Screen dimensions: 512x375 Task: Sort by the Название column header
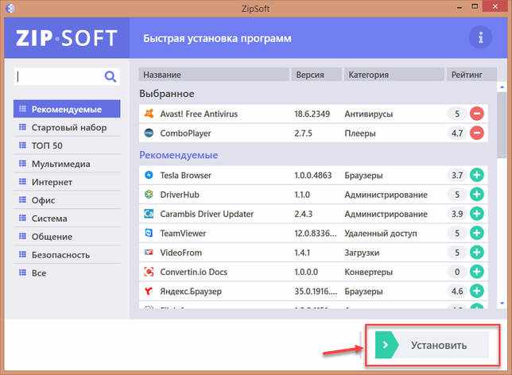tap(214, 75)
